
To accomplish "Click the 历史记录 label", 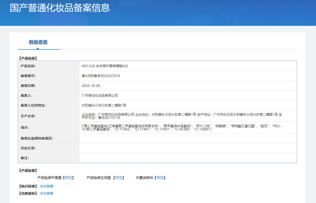I will (28, 148).
